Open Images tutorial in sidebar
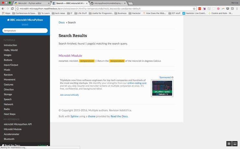The width and height of the screenshot is (240, 149). pos(7,55)
